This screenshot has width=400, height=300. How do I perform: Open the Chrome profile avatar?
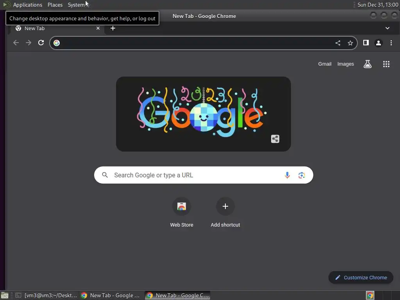click(378, 43)
